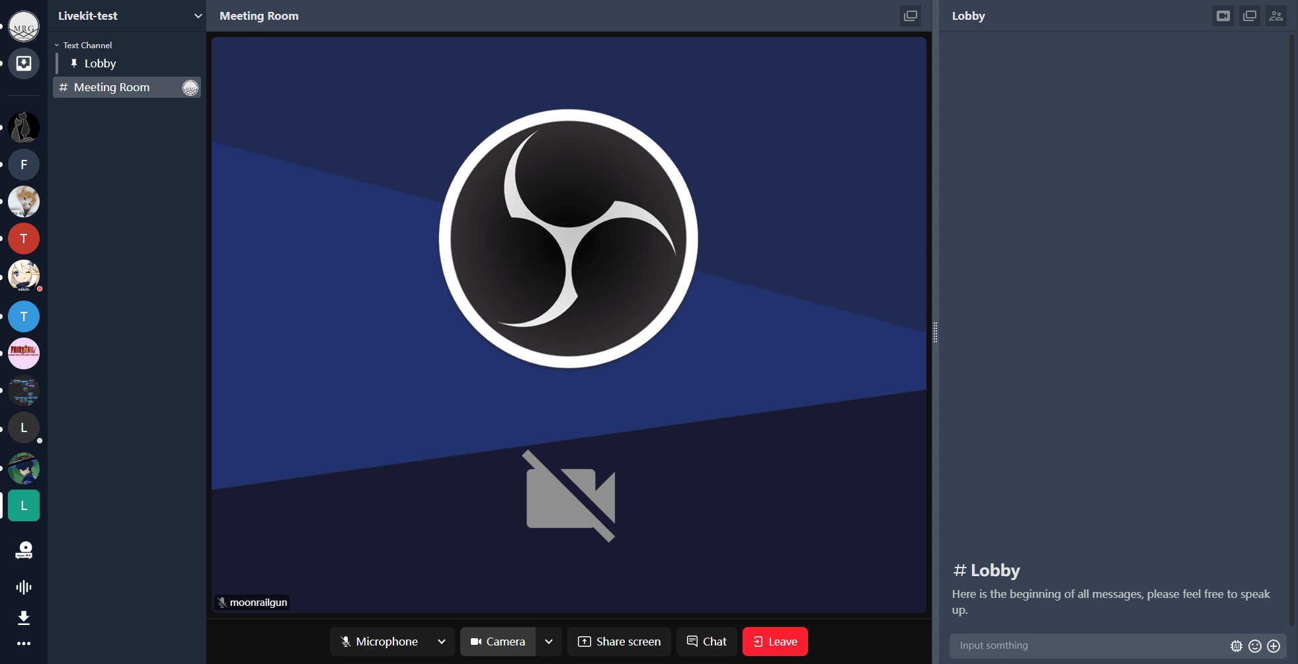This screenshot has height=664, width=1298.
Task: Click the # Lobby heading in chat
Action: (987, 570)
